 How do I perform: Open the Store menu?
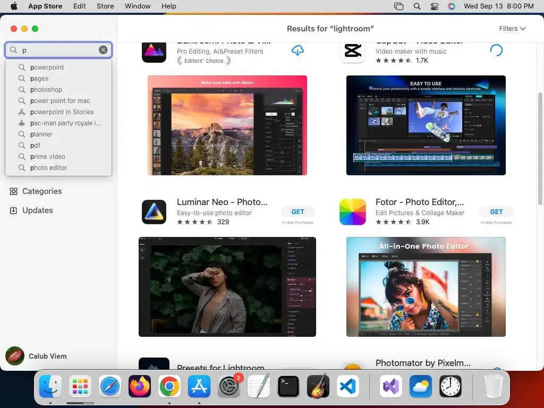[x=105, y=6]
